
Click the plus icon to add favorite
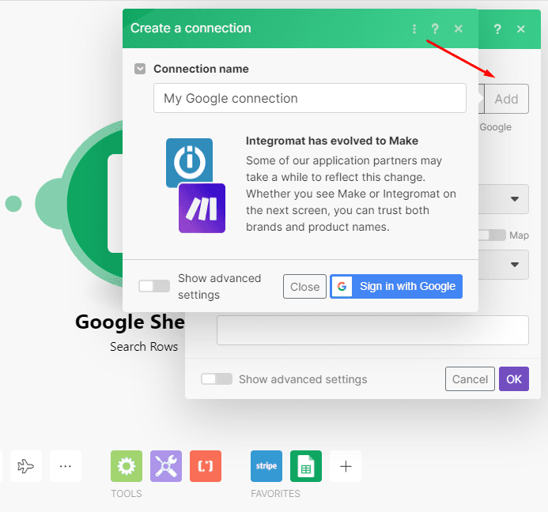click(346, 466)
